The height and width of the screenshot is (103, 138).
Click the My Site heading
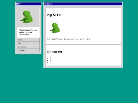[54, 15]
